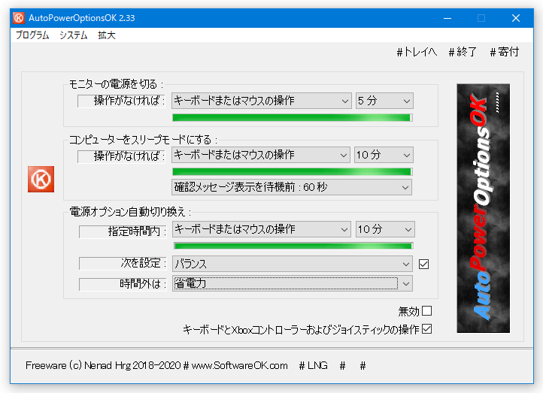The width and height of the screenshot is (543, 393).
Task: Open sleep mode input type dropdown
Action: tap(260, 155)
